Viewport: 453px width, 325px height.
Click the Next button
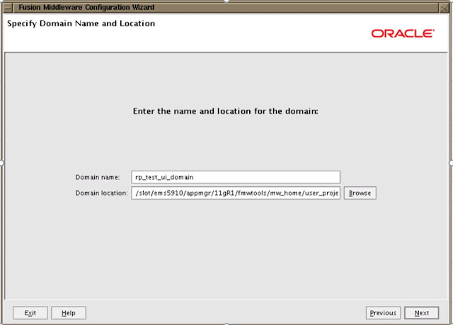(x=422, y=313)
